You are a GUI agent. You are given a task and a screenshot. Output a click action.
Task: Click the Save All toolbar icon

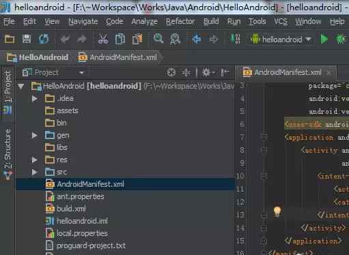27,39
